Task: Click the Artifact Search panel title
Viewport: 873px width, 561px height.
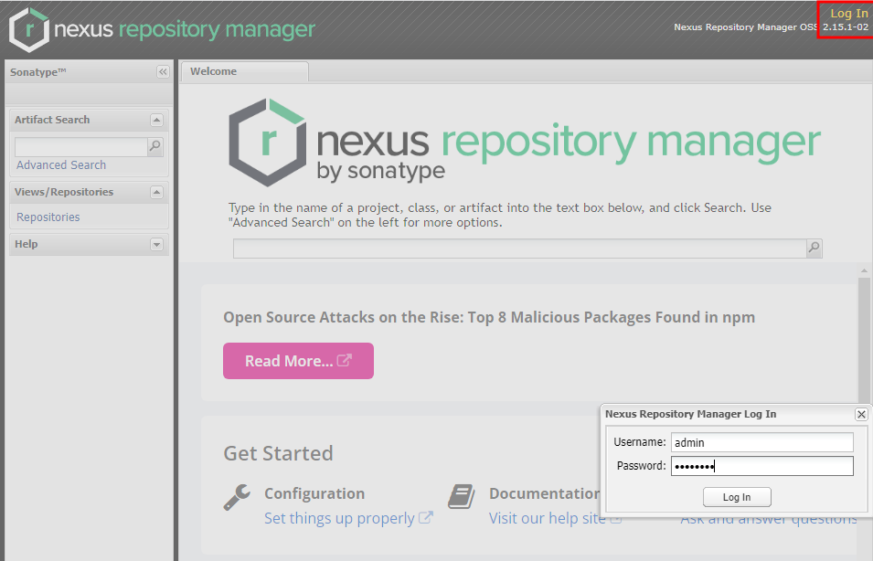Action: tap(52, 120)
